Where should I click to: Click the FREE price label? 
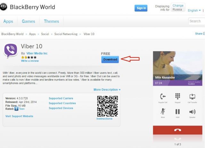(x=105, y=54)
